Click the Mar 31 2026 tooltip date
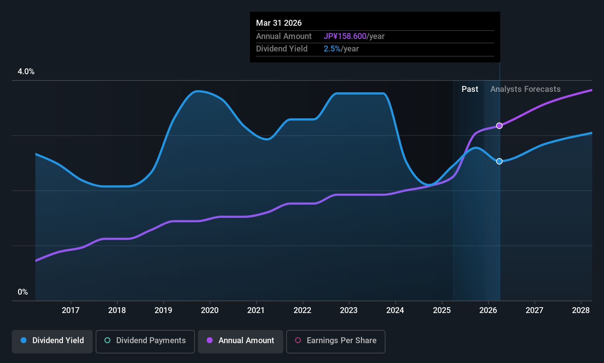 coord(279,23)
